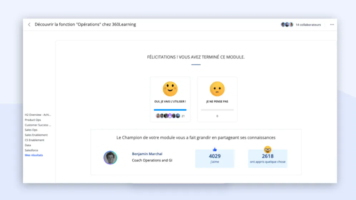Select the happy smiley face emoji

tap(170, 89)
